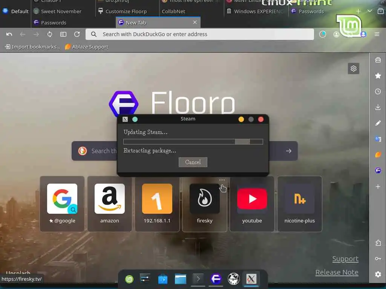Viewport: 386px width, 289px height.
Task: Open the @google shortcut tile
Action: 62,204
